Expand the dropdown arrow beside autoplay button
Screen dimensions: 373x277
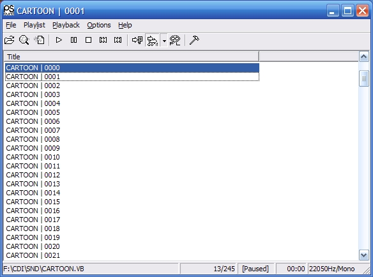tap(164, 40)
